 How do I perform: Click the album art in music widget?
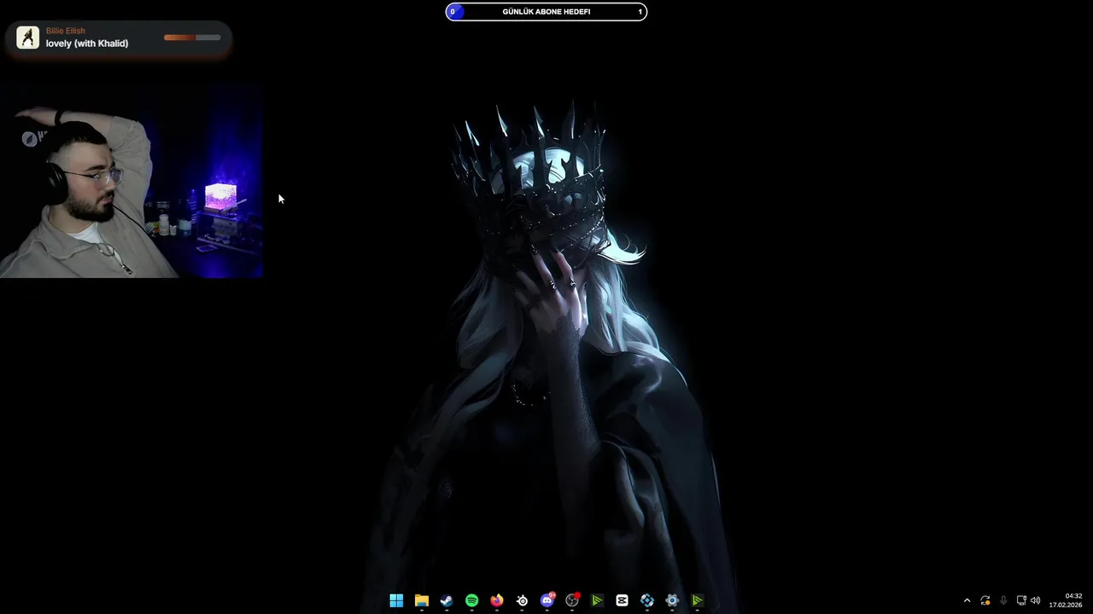pyautogui.click(x=28, y=38)
